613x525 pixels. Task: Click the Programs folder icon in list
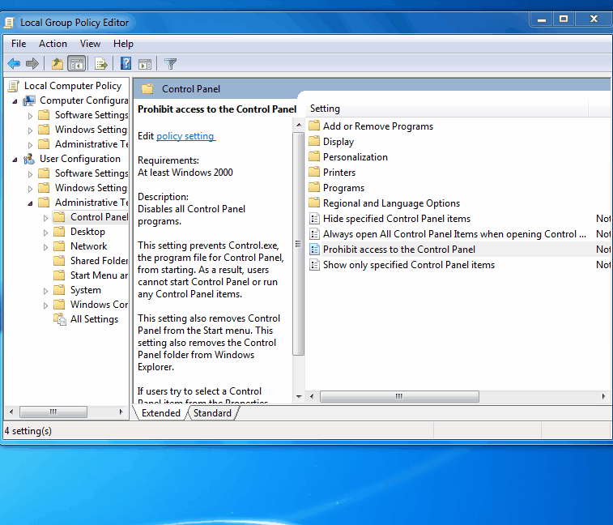(314, 187)
